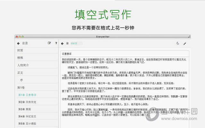Select 梗概 in the table of contents
The width and height of the screenshot is (205, 128).
tap(37, 58)
